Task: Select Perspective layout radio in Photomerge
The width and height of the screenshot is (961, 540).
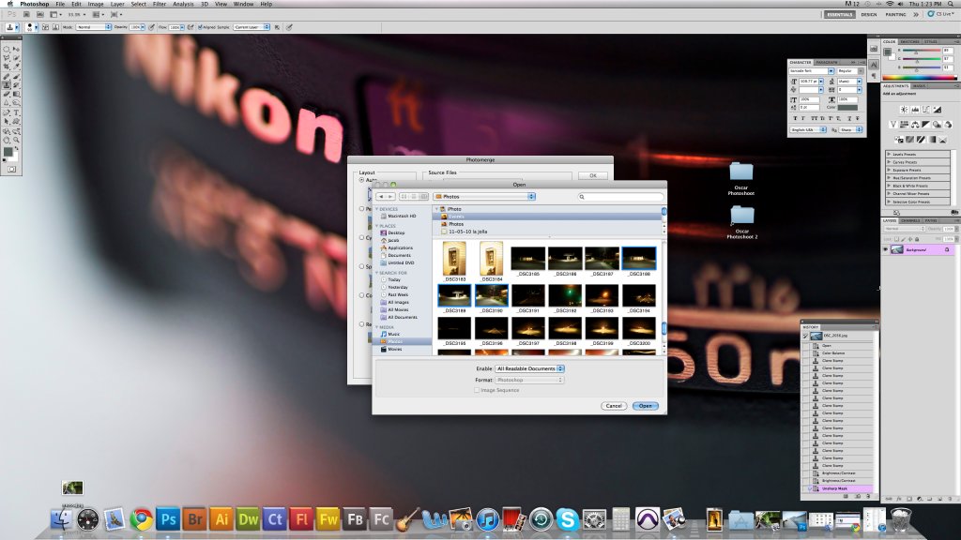Action: [361, 209]
